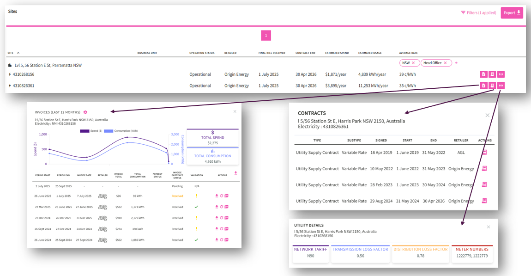
Task: Open utility details for NMI 4310826361
Action: tap(501, 86)
